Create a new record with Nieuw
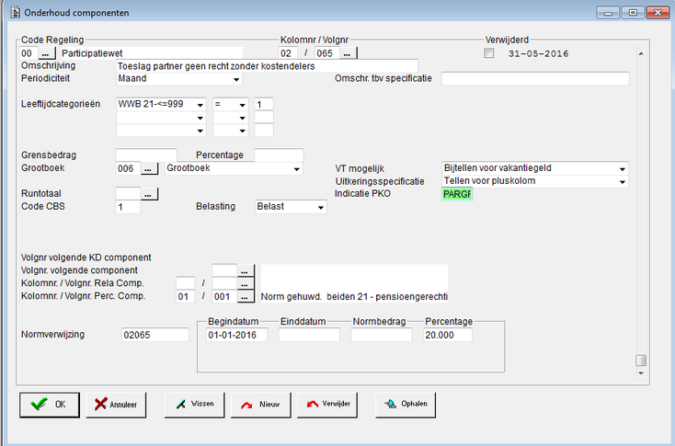The image size is (675, 446). tap(261, 405)
